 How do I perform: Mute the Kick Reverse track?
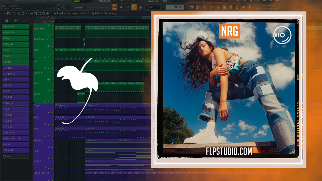[52, 47]
